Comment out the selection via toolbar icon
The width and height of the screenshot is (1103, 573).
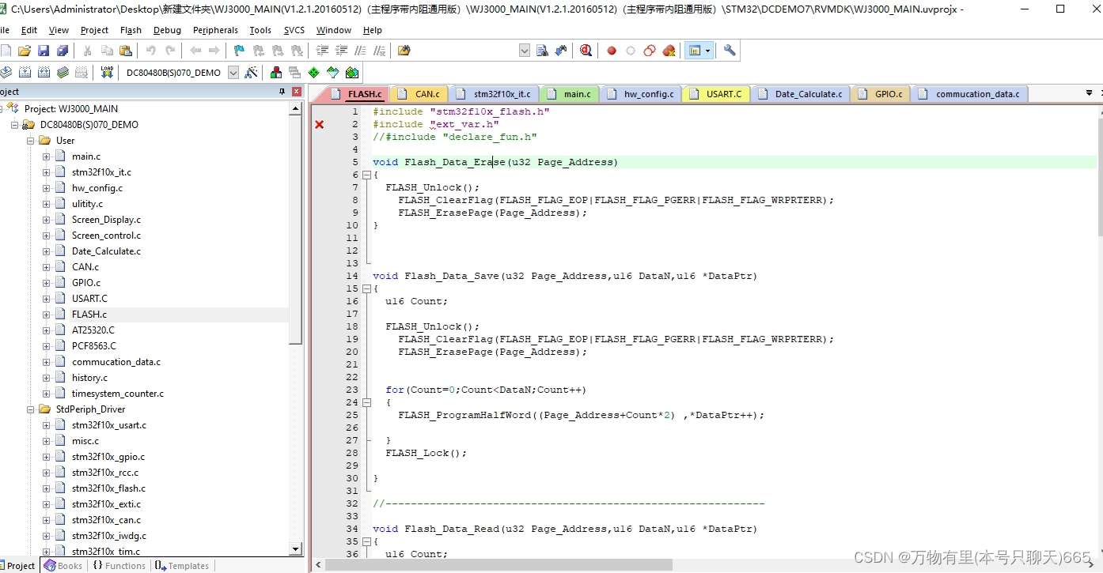[360, 51]
